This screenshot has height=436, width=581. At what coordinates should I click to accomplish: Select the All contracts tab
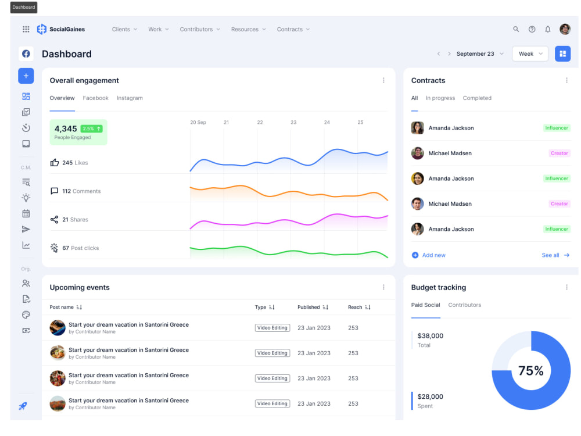(x=415, y=98)
